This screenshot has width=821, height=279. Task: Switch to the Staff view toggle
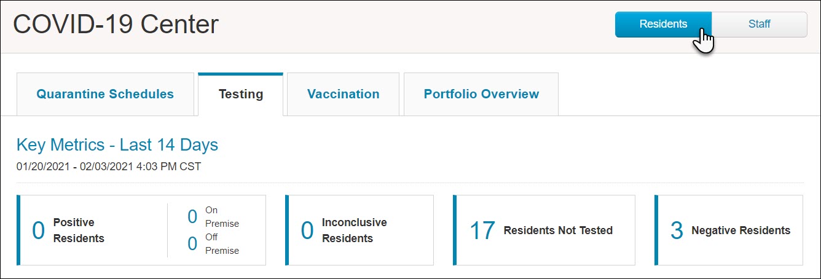[x=760, y=25]
